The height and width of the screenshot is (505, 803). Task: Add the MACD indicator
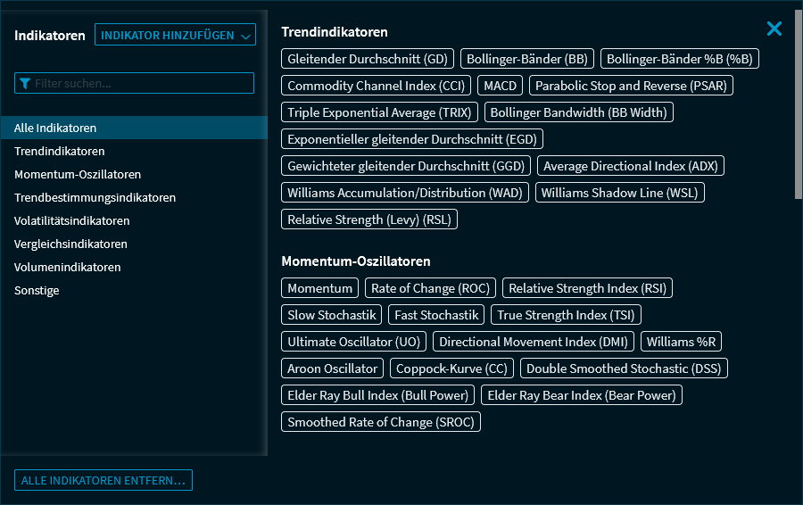501,86
